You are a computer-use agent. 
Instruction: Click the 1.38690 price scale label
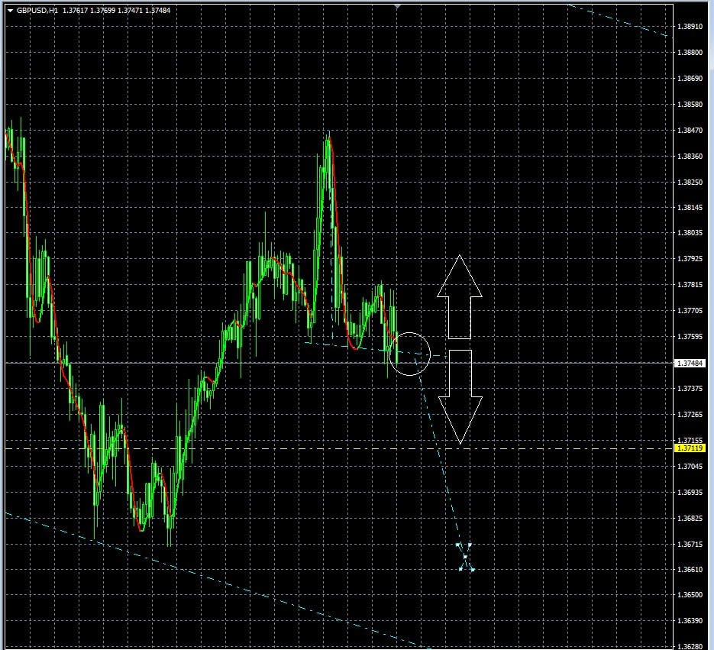click(x=690, y=79)
